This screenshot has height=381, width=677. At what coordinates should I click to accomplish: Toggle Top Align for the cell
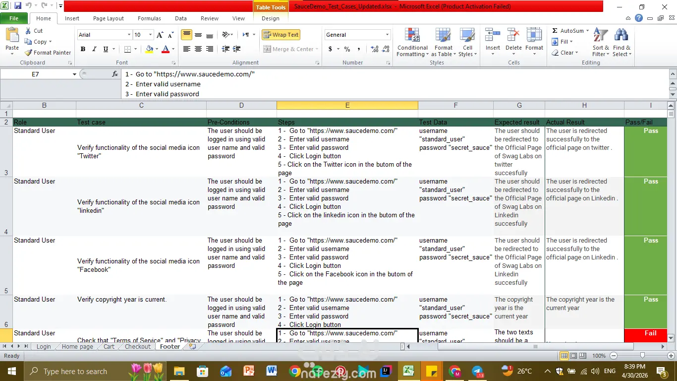pos(187,35)
